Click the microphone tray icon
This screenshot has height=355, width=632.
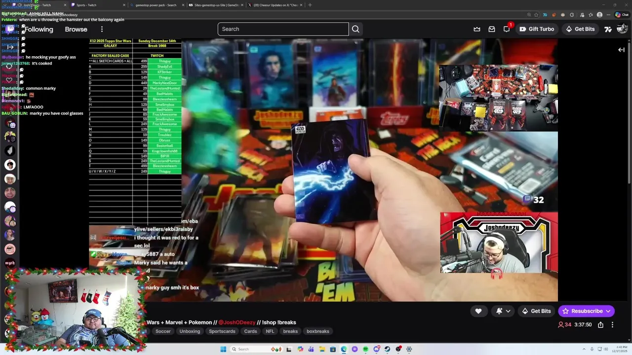point(592,349)
